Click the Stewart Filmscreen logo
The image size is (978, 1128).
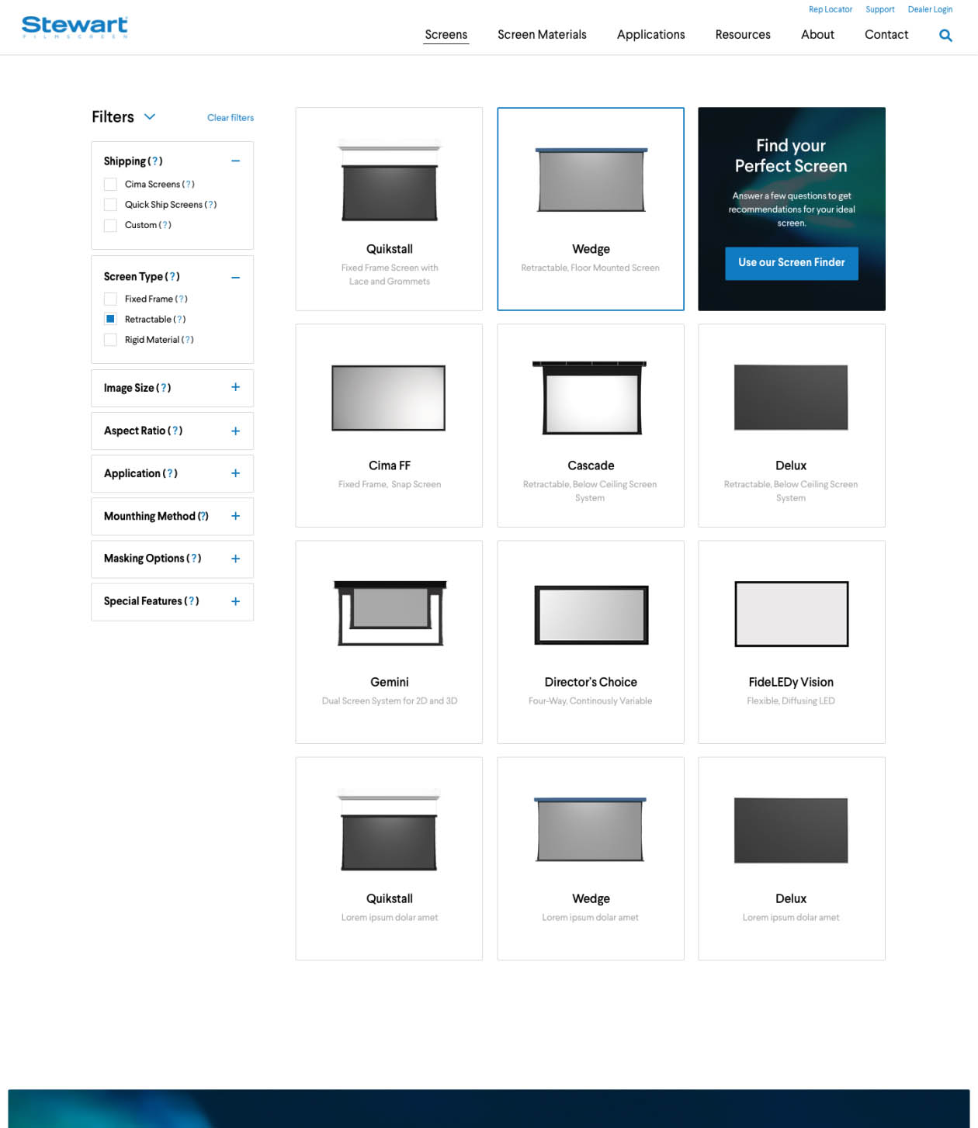coord(75,26)
